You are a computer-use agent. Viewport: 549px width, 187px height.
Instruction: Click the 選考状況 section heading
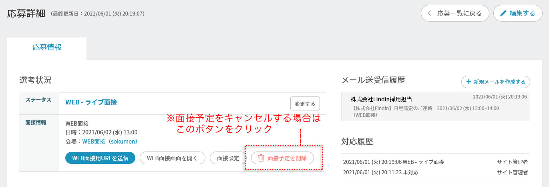(x=35, y=80)
